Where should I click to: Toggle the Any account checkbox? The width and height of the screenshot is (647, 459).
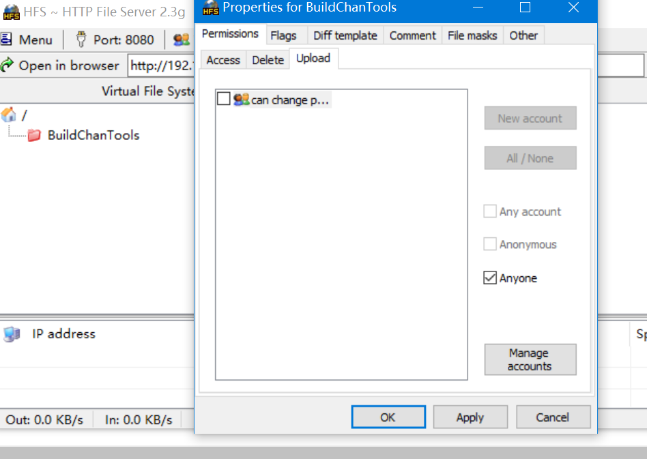(490, 211)
